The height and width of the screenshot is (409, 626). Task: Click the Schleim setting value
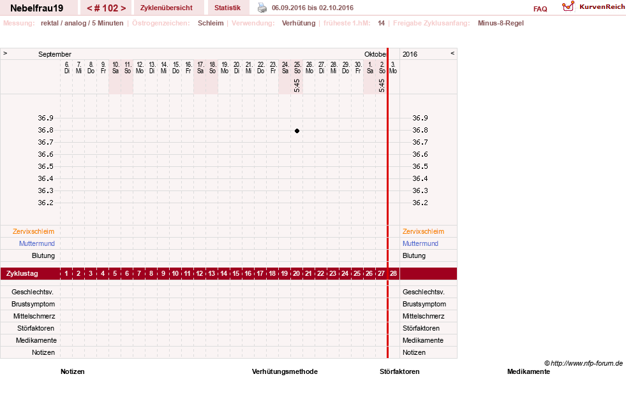[211, 23]
